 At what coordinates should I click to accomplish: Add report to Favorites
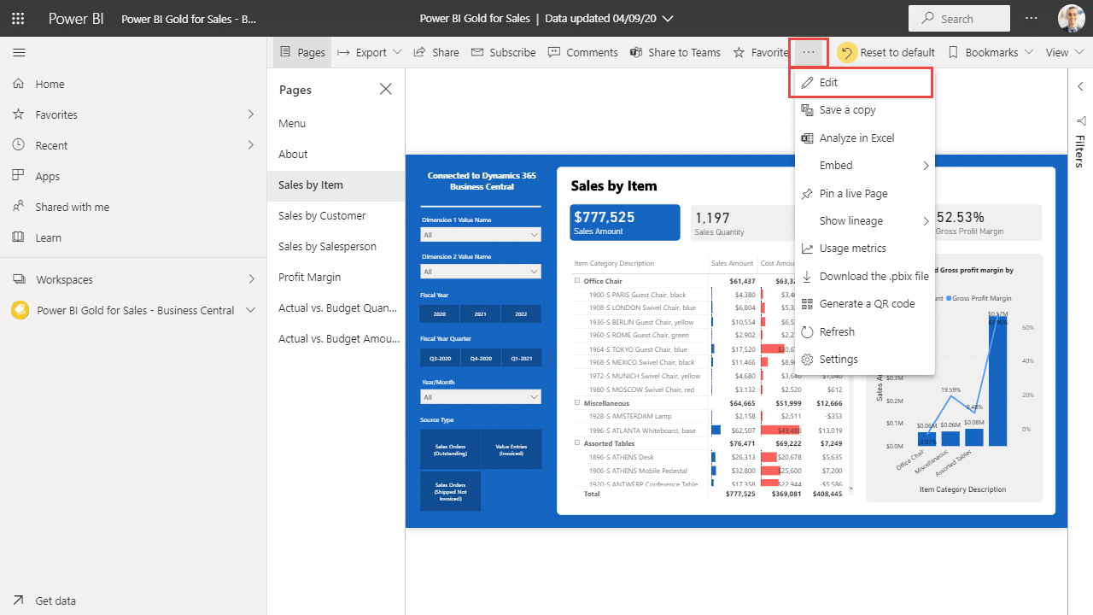(760, 52)
